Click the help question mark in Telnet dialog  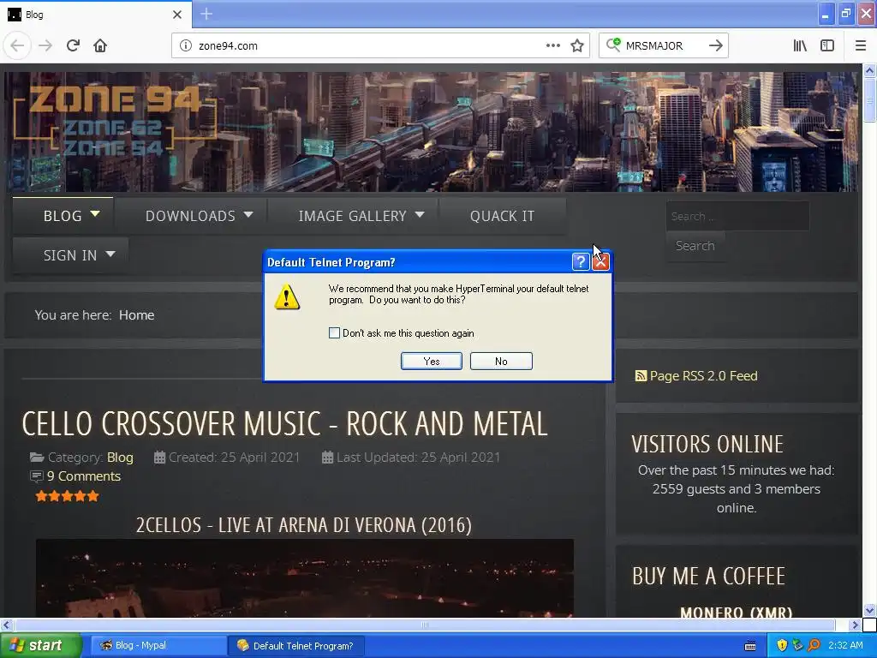pos(581,262)
